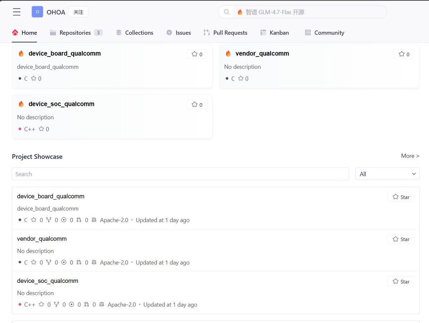Click the Repositories folder icon in navigation
The width and height of the screenshot is (429, 323).
(53, 33)
